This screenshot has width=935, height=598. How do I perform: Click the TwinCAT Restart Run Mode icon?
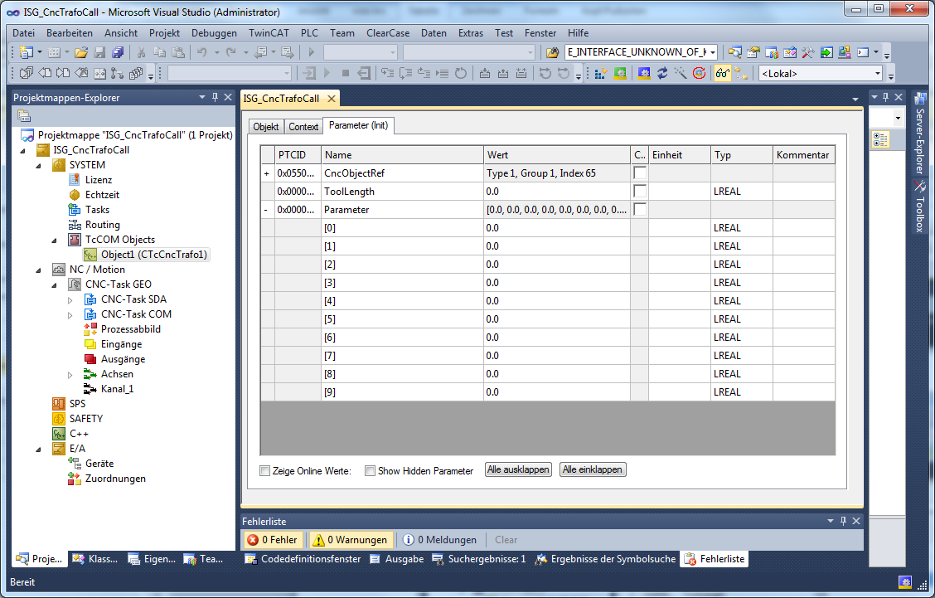click(x=620, y=74)
